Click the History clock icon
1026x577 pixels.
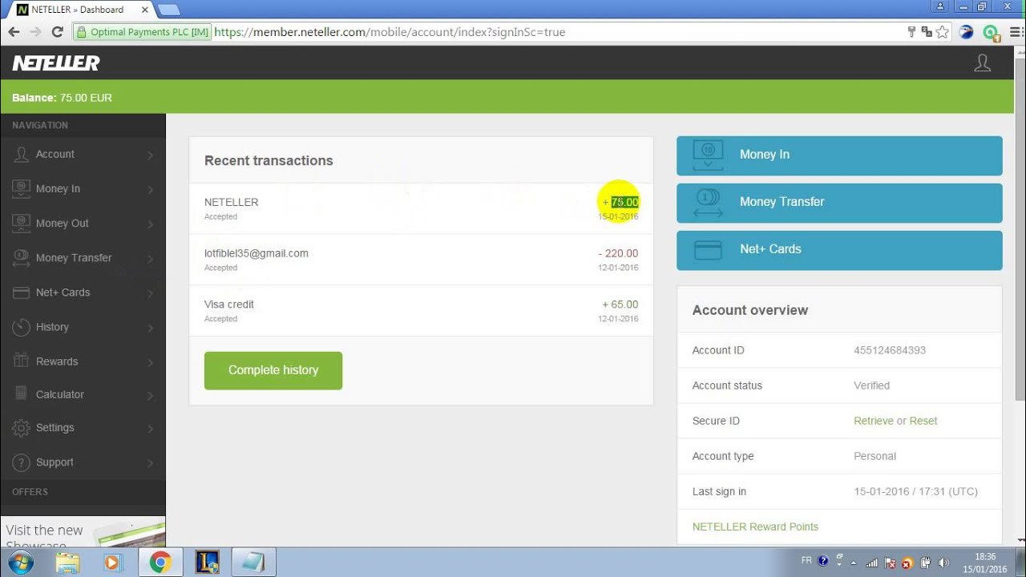22,327
